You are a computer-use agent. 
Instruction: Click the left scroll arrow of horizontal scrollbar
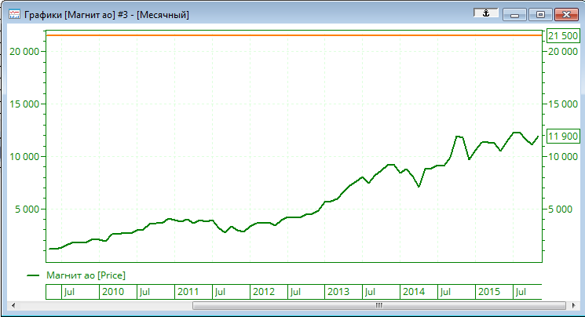click(12, 305)
